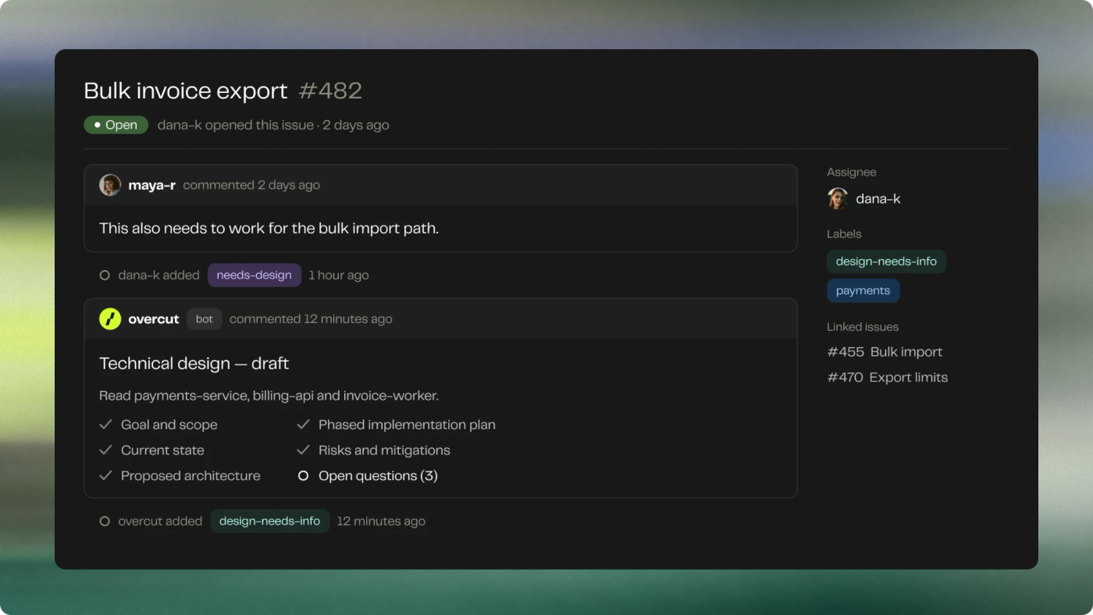Click maya-r's avatar in the comment header
1093x615 pixels.
coord(110,185)
